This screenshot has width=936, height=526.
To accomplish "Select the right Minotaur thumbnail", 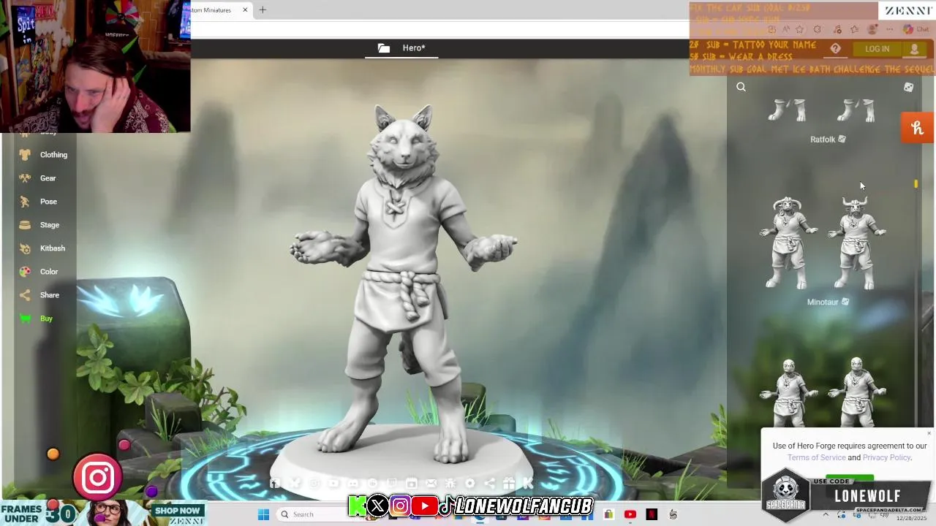I will [856, 242].
